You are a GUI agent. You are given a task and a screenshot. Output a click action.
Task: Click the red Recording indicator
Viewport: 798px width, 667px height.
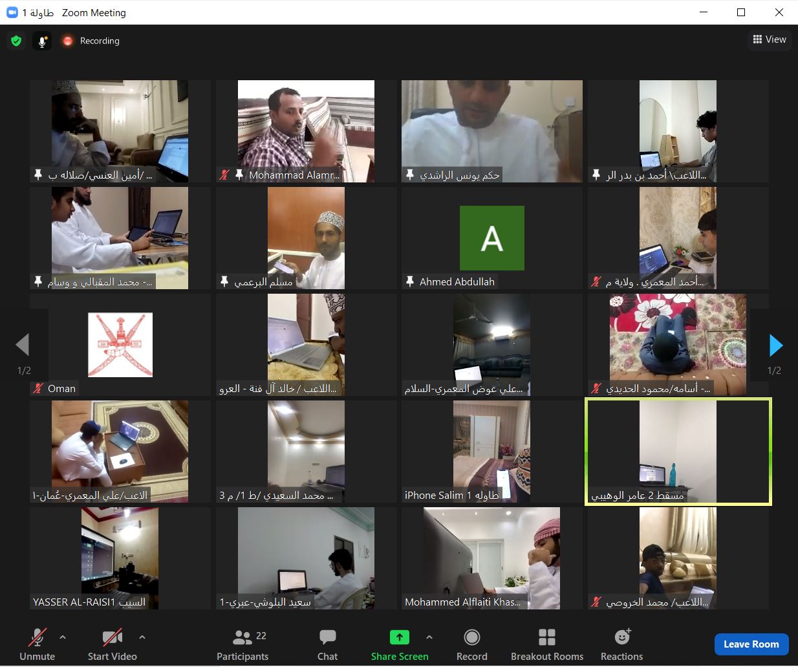click(67, 41)
